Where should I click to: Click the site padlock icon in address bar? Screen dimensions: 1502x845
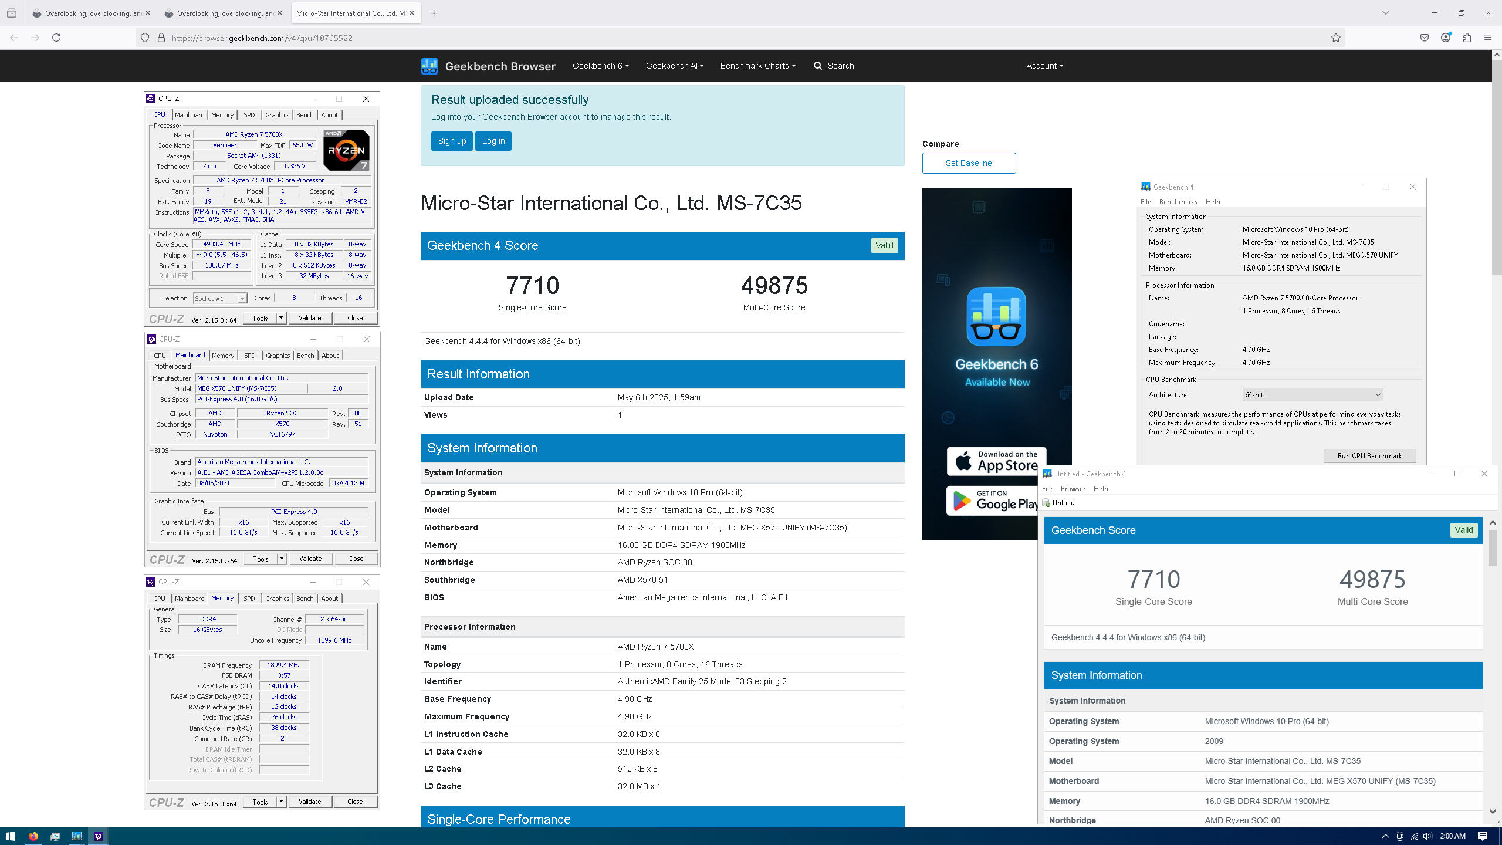tap(161, 38)
